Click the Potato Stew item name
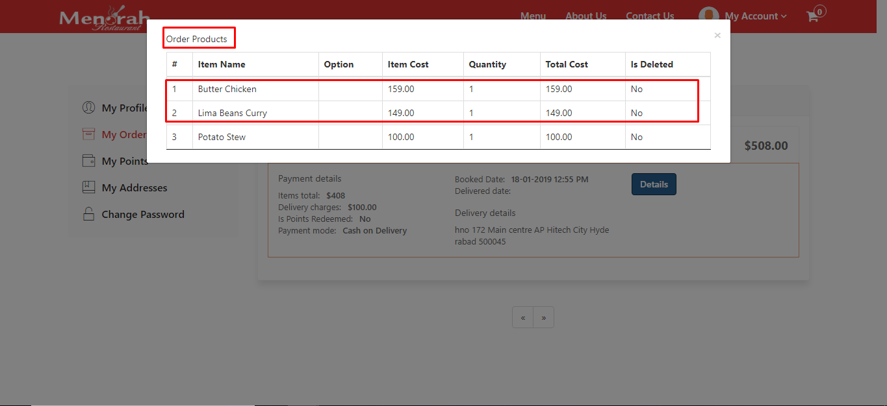This screenshot has width=887, height=406. [222, 137]
